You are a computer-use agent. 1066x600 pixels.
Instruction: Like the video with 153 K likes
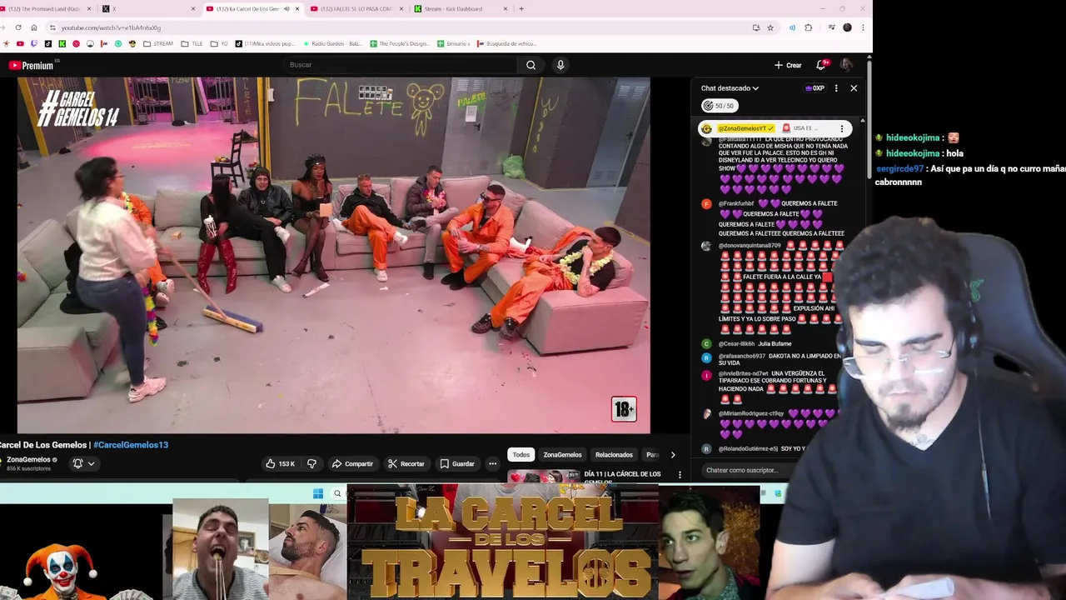[x=280, y=463]
